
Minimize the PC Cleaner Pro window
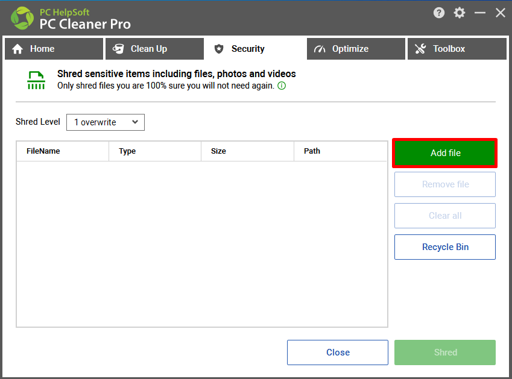(480, 13)
